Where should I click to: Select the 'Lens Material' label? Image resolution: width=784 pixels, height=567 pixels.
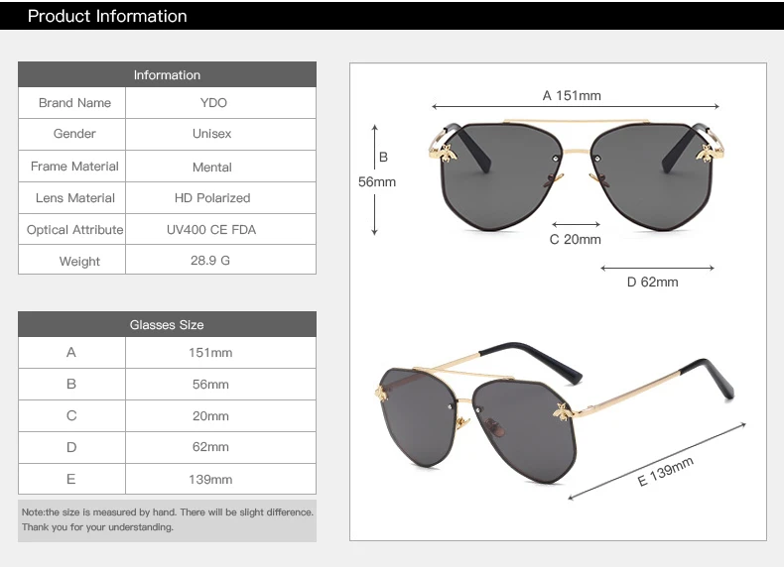click(75, 198)
